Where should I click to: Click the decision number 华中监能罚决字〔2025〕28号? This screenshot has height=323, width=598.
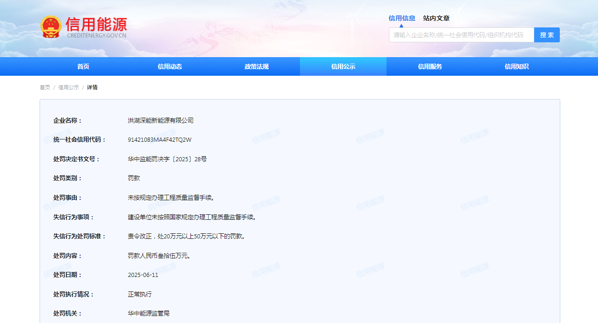[167, 159]
